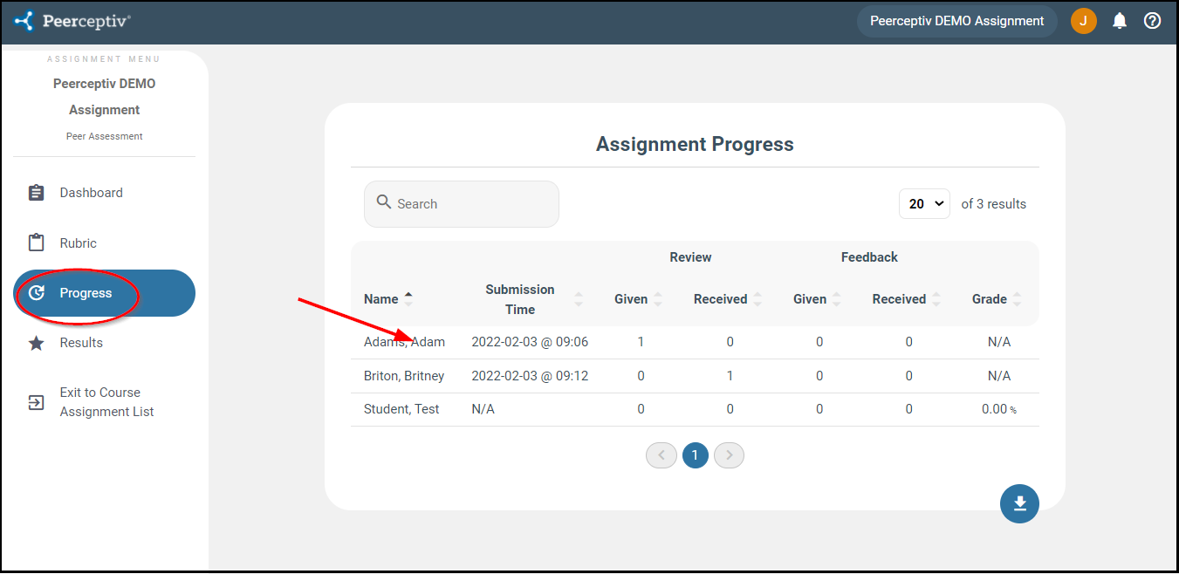Open the help question mark icon
This screenshot has width=1179, height=574.
1152,21
